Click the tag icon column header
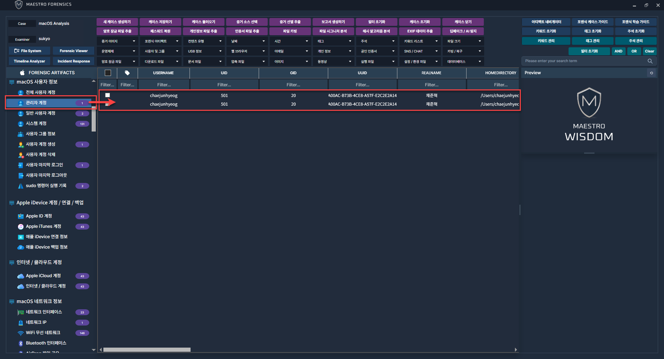This screenshot has height=359, width=664. tap(127, 73)
